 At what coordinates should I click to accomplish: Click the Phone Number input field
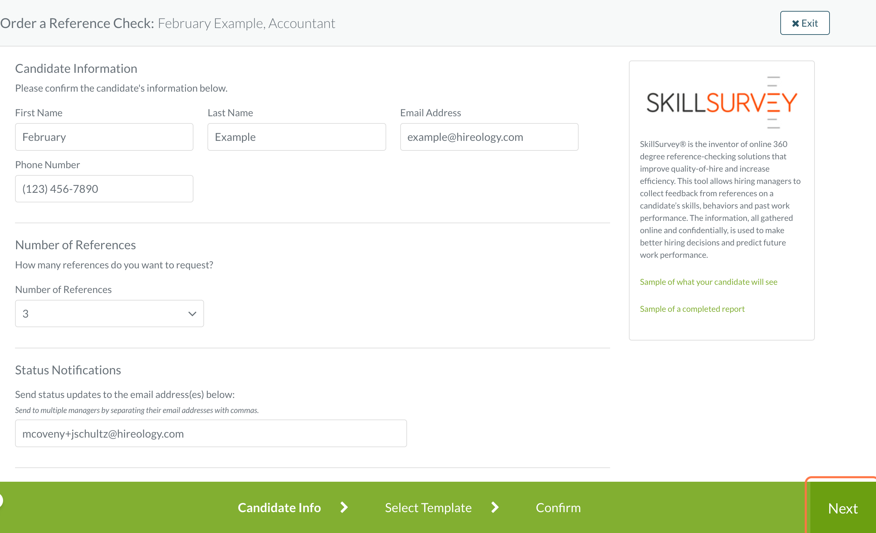point(104,189)
